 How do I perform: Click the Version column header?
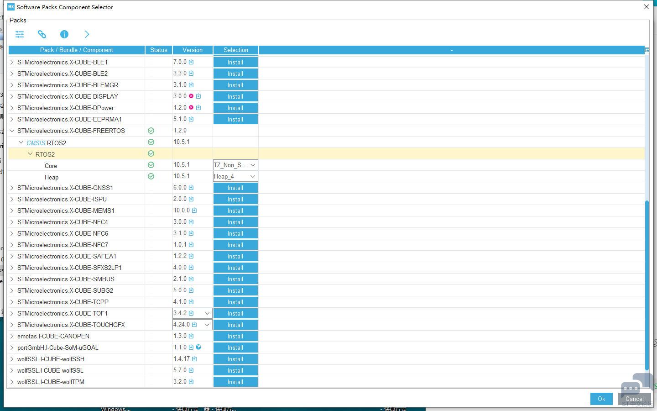coord(193,50)
